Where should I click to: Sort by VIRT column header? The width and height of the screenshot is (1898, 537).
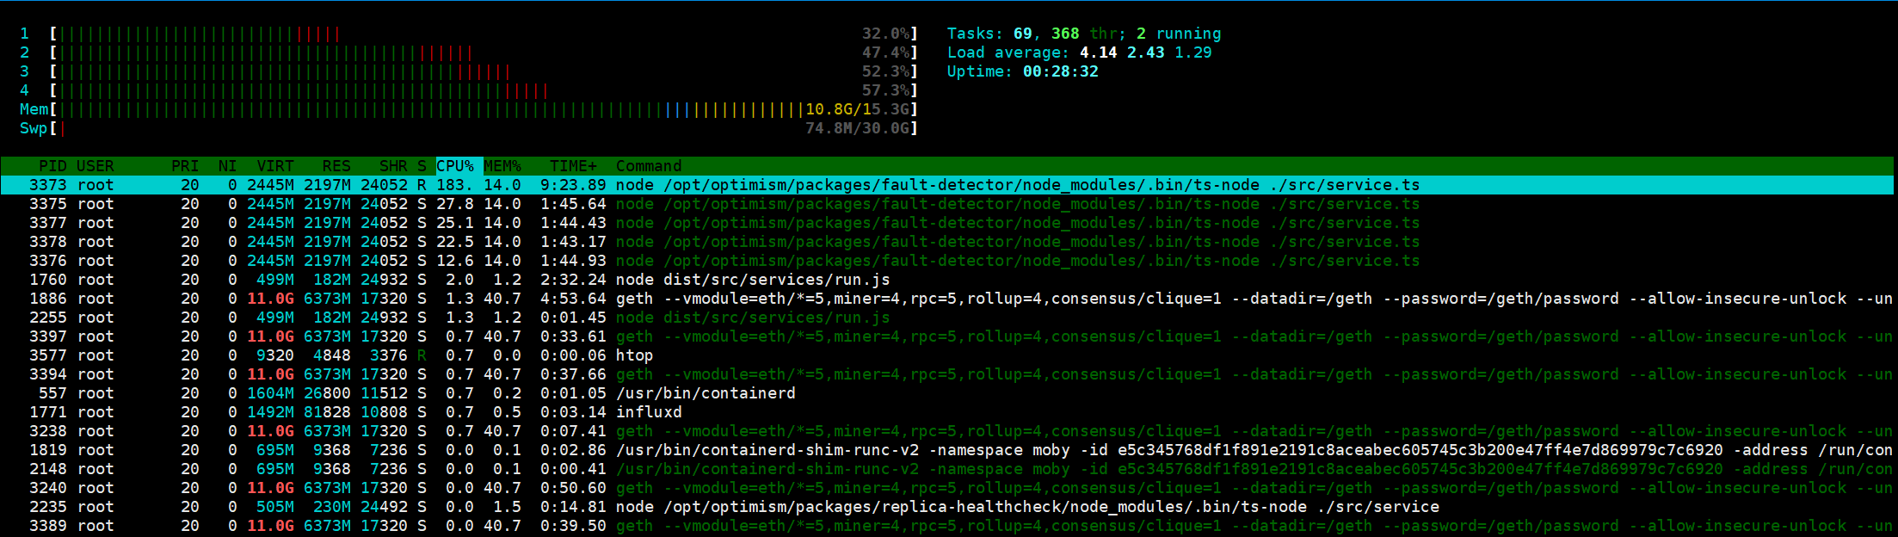[x=275, y=166]
